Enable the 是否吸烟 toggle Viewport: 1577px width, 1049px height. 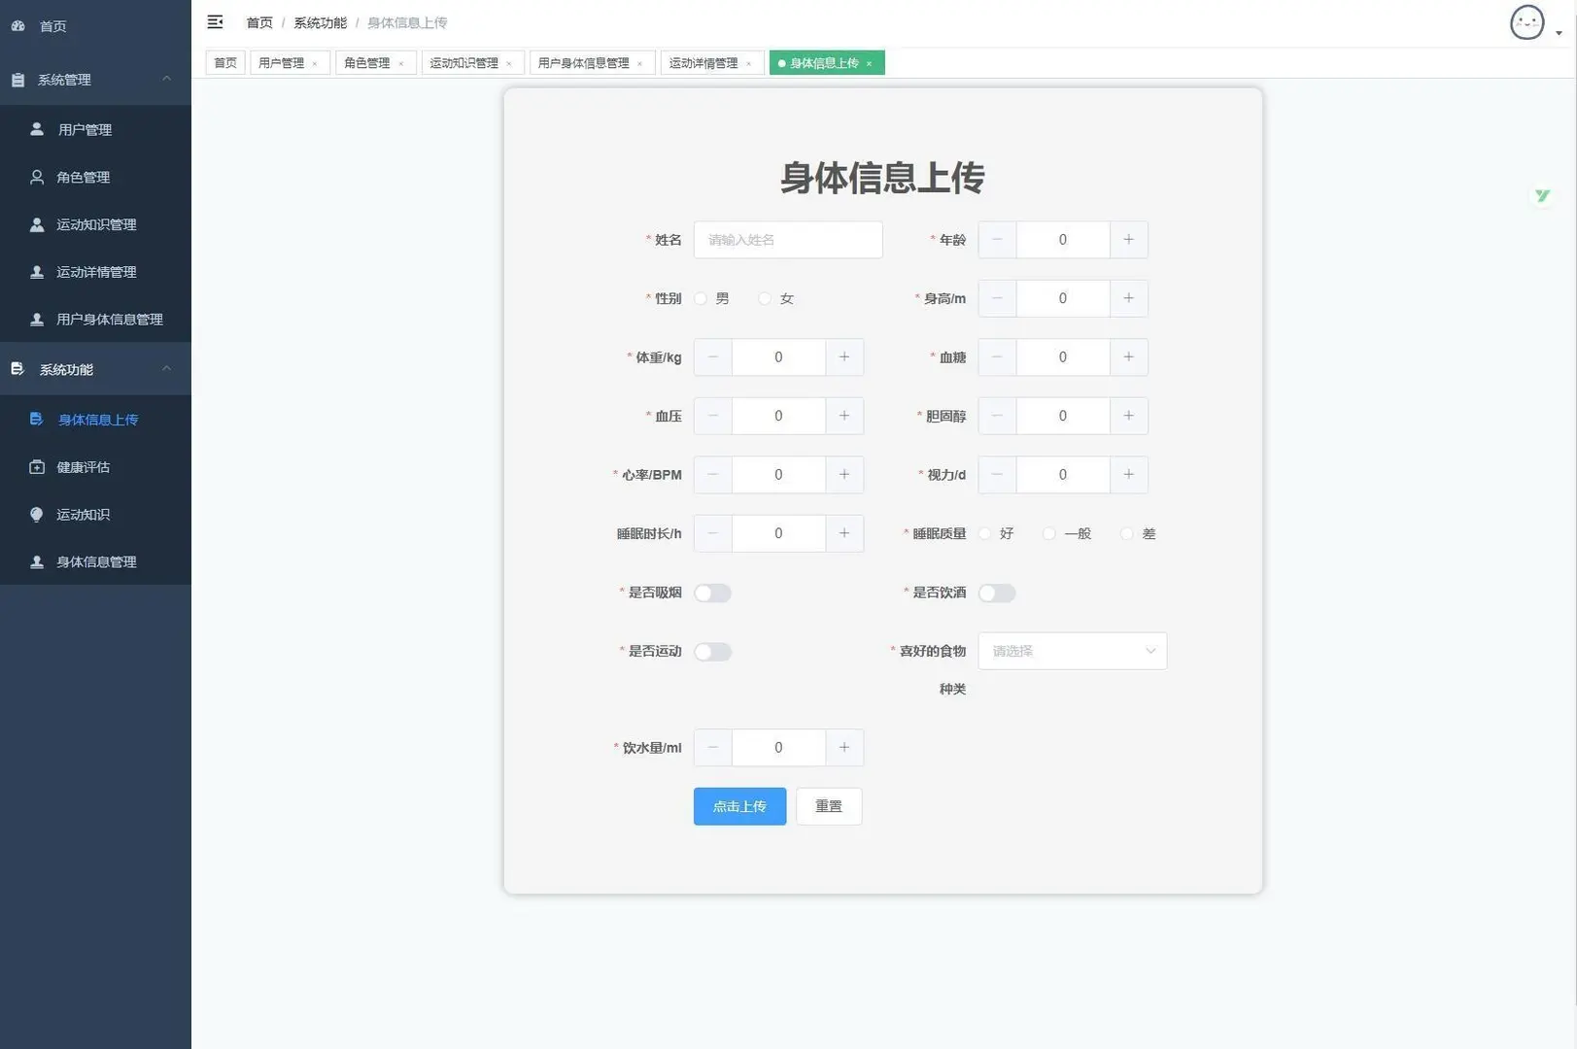(x=712, y=592)
